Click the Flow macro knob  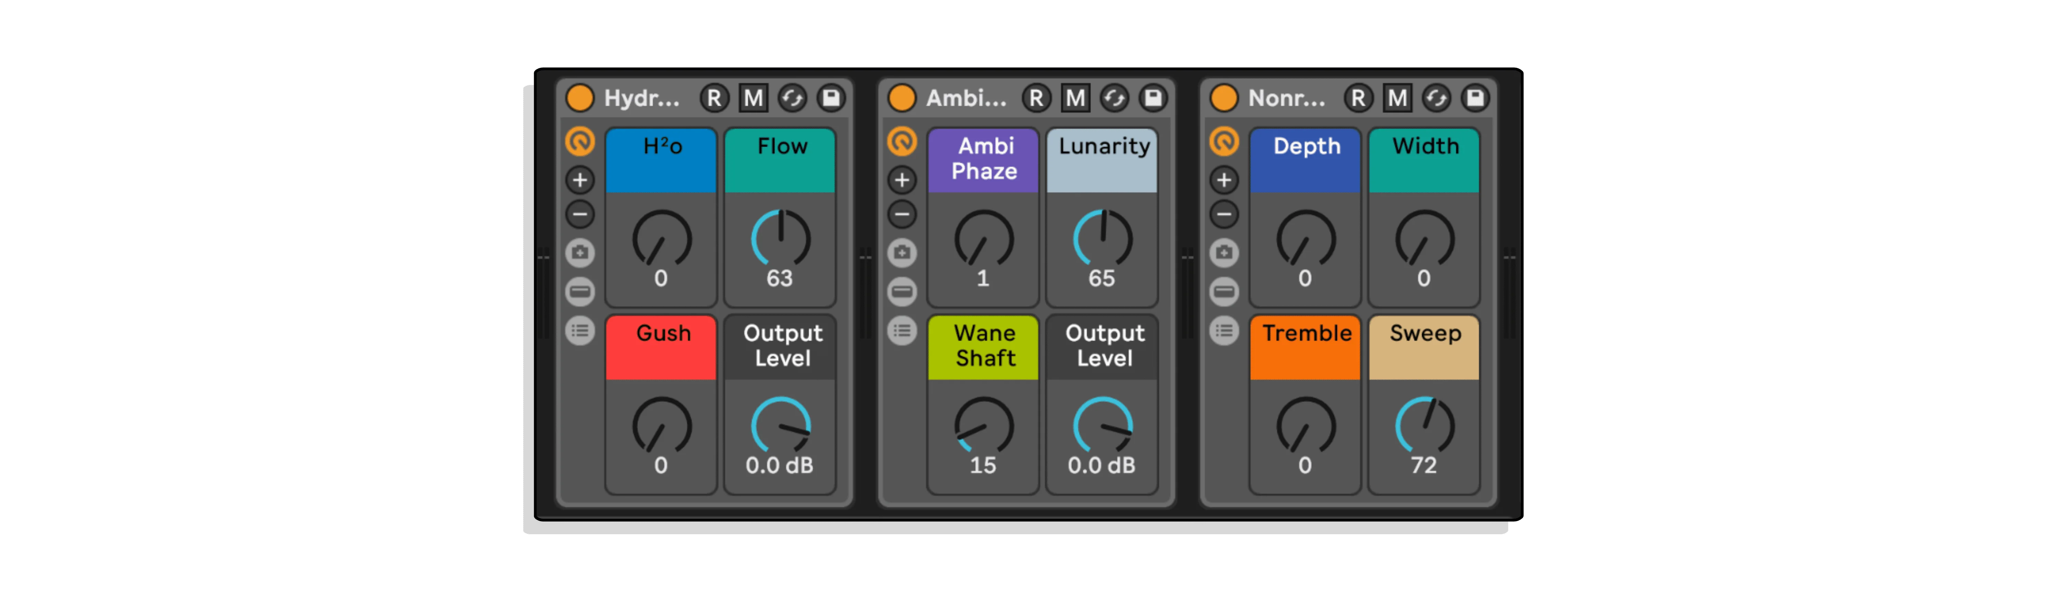(780, 239)
